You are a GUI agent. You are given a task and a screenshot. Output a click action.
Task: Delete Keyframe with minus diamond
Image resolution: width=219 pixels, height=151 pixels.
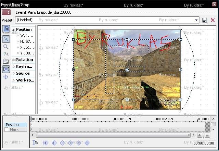(87, 143)
